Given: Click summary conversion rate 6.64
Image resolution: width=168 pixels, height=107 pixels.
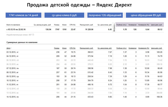Looking at the screenshot, I should point(147,30).
